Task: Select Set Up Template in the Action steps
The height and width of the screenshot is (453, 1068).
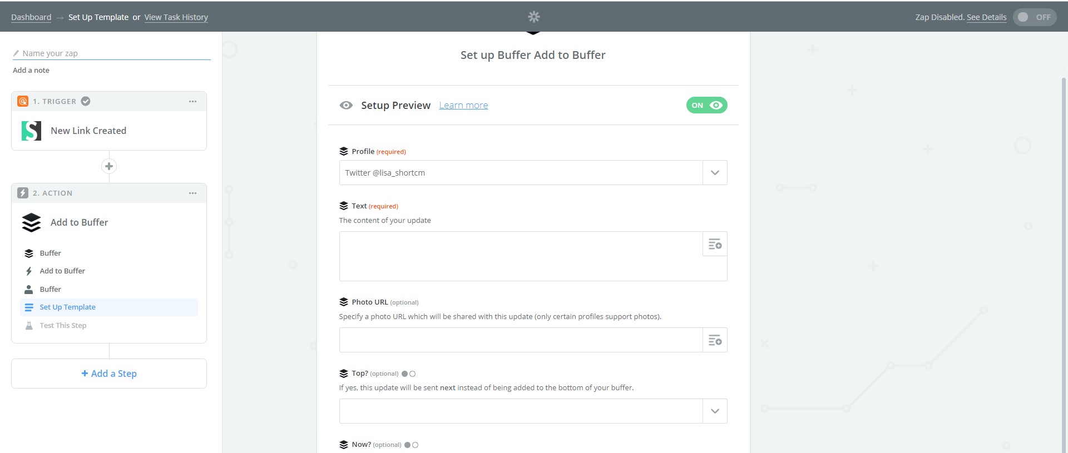Action: click(67, 306)
